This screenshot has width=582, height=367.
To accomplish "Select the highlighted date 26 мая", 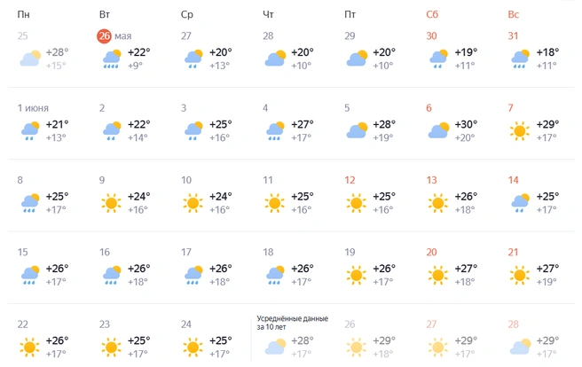I will point(105,36).
